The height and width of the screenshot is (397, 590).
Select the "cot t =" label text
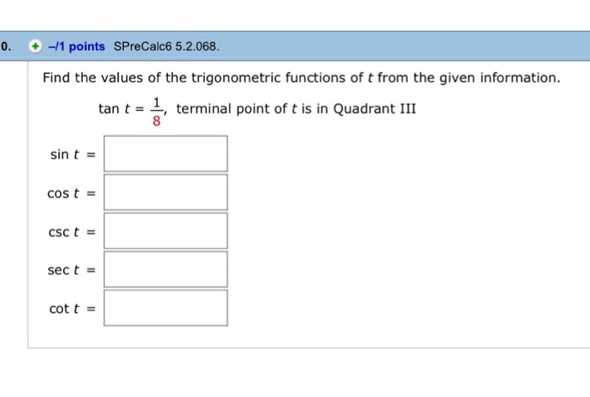(72, 309)
